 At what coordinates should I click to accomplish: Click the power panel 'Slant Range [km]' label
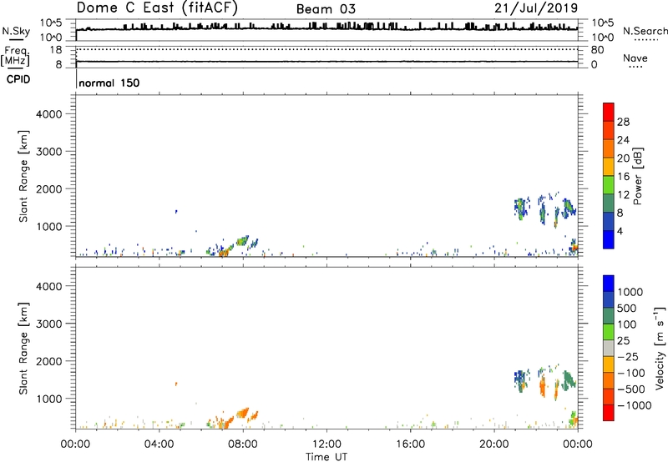pos(23,176)
